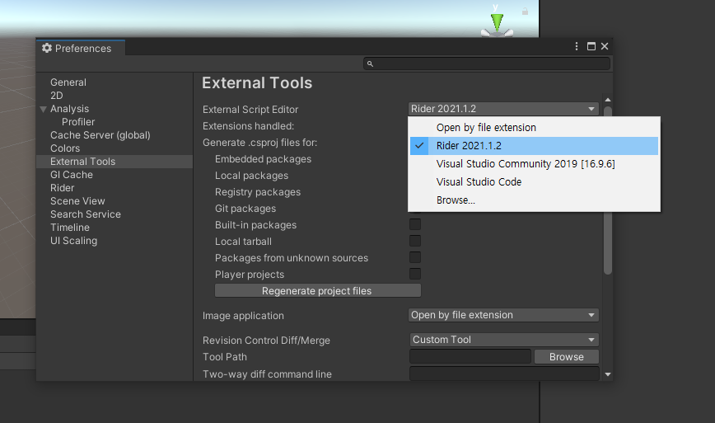Screen dimensions: 715x423
Task: Open Colors preferences
Action: (65, 148)
